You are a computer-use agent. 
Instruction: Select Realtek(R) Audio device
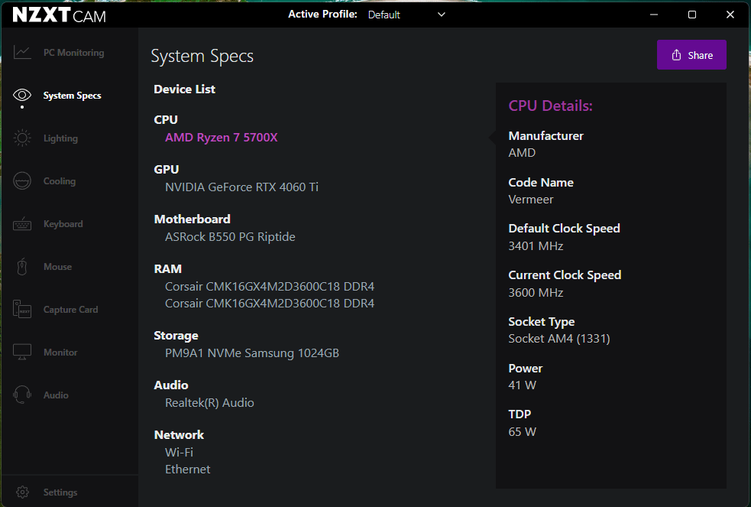209,402
